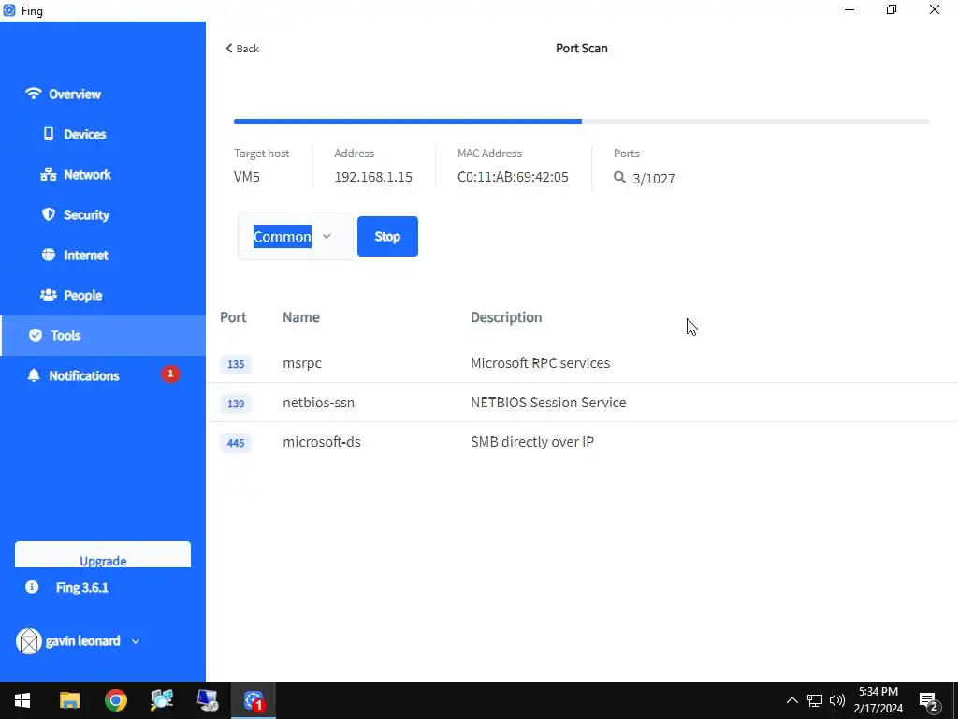The width and height of the screenshot is (958, 719).
Task: Open the Common scan type dropdown
Action: pyautogui.click(x=295, y=237)
